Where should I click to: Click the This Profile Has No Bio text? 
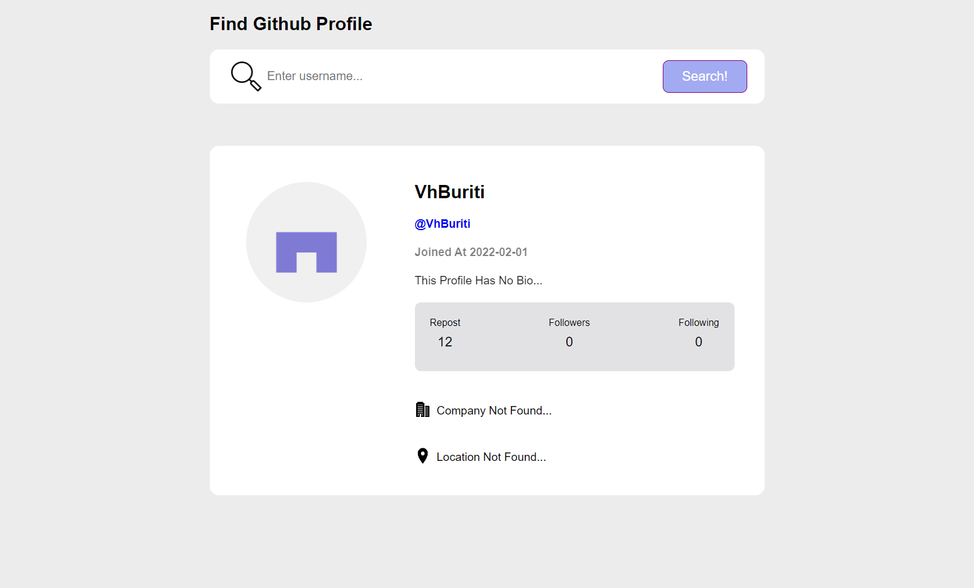[x=478, y=280]
